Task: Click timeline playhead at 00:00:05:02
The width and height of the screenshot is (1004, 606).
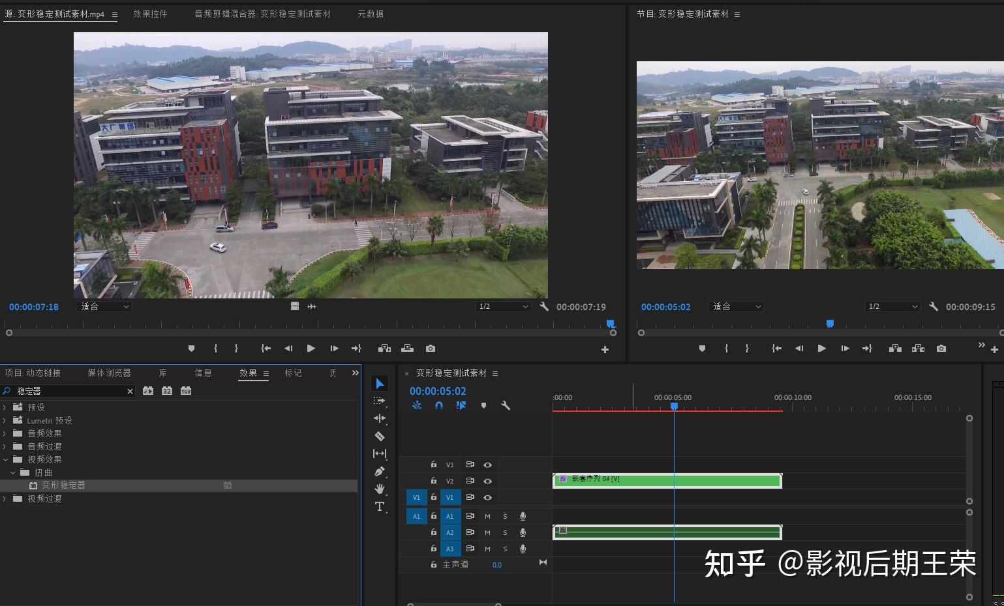Action: pos(674,406)
